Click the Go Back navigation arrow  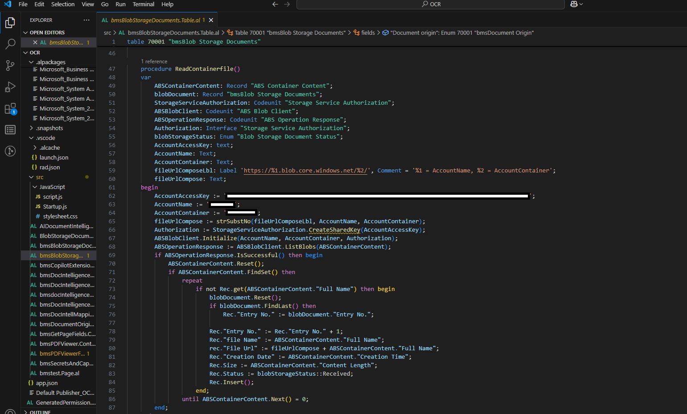(x=275, y=4)
